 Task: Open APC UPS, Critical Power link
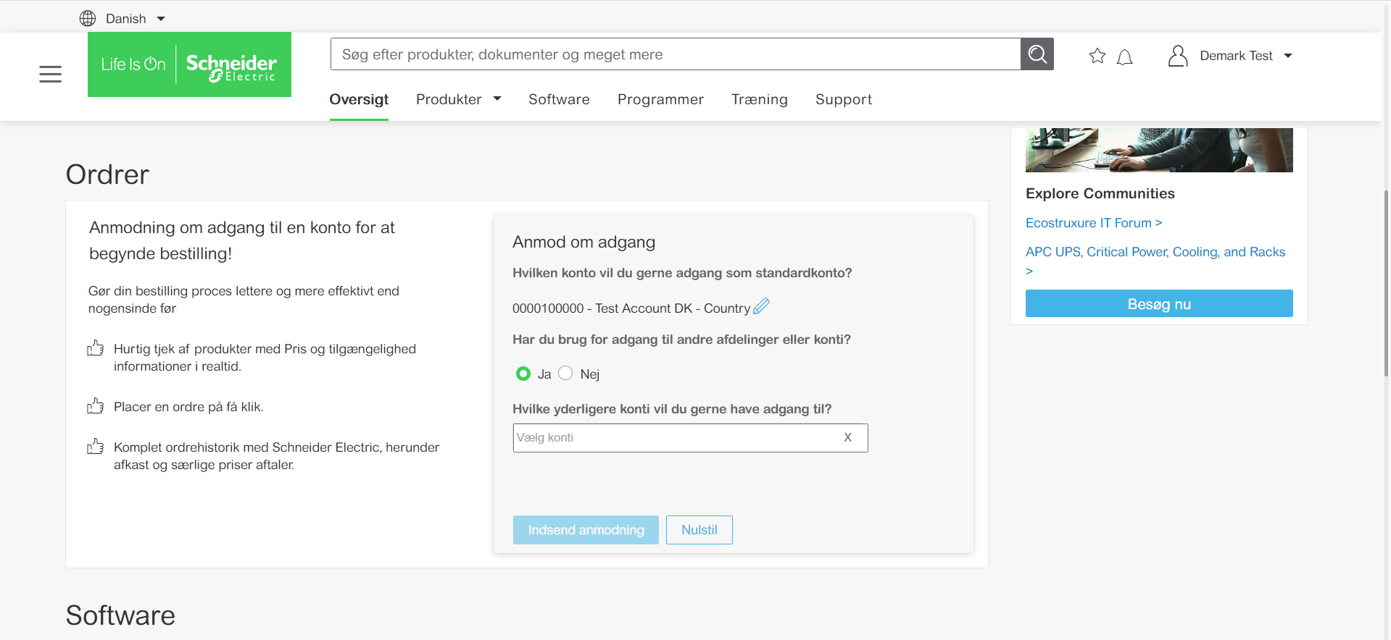(x=1155, y=261)
